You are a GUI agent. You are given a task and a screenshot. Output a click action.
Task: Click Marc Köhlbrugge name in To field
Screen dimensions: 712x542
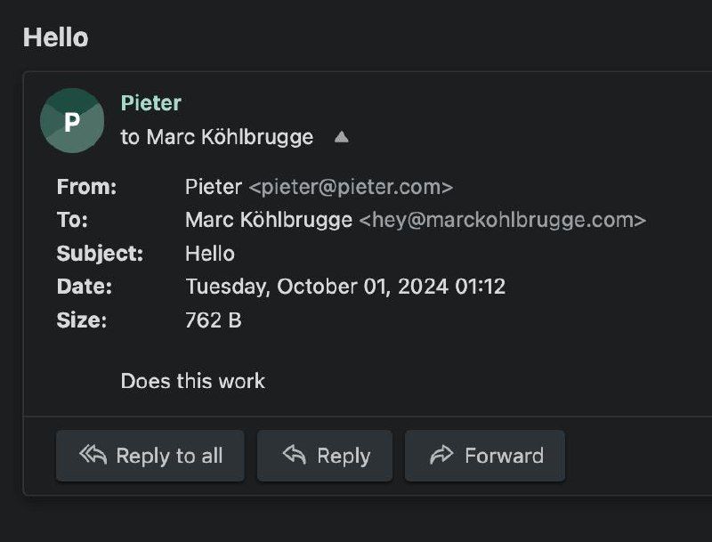pos(268,220)
